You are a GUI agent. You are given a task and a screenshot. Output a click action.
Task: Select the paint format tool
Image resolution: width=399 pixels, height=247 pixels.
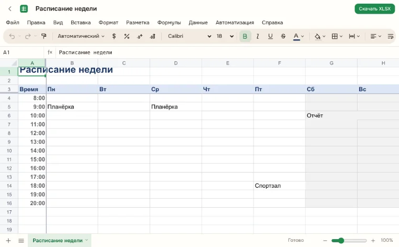44,36
